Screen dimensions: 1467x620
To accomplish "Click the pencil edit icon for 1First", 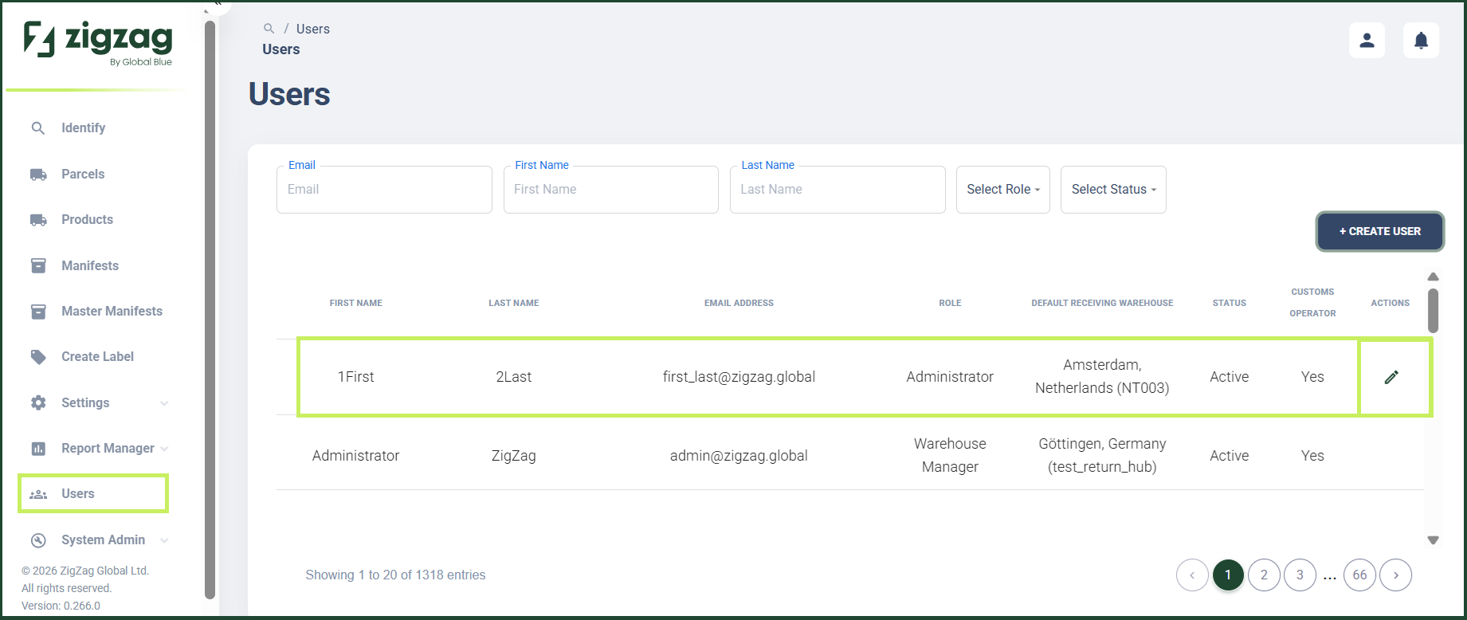I will [x=1391, y=377].
